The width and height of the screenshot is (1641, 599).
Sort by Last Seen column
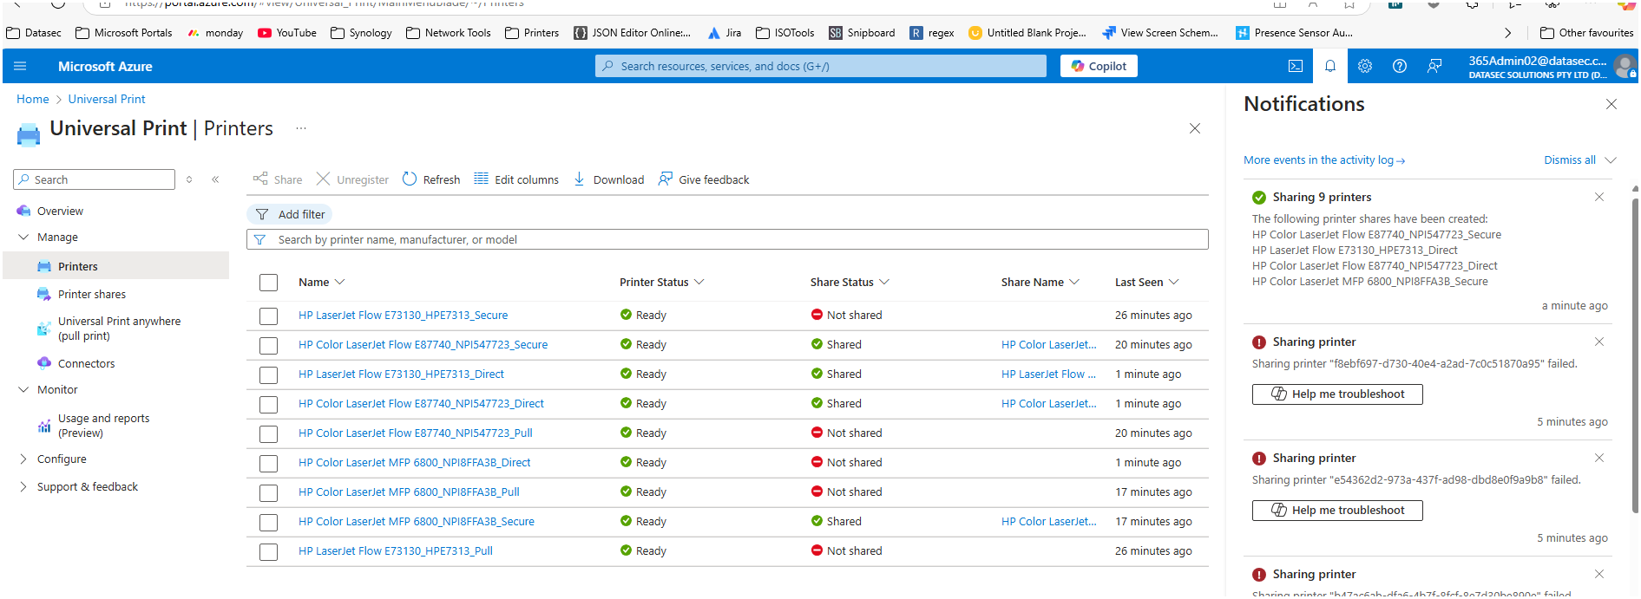[1147, 282]
